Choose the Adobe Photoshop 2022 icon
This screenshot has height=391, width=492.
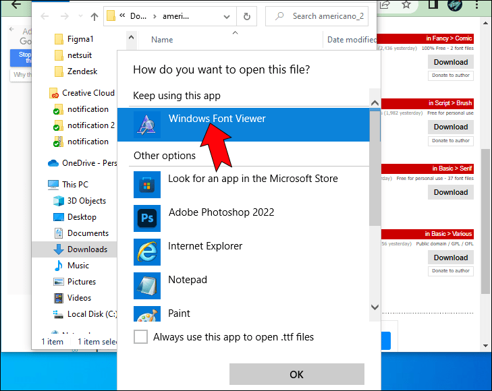(x=146, y=218)
